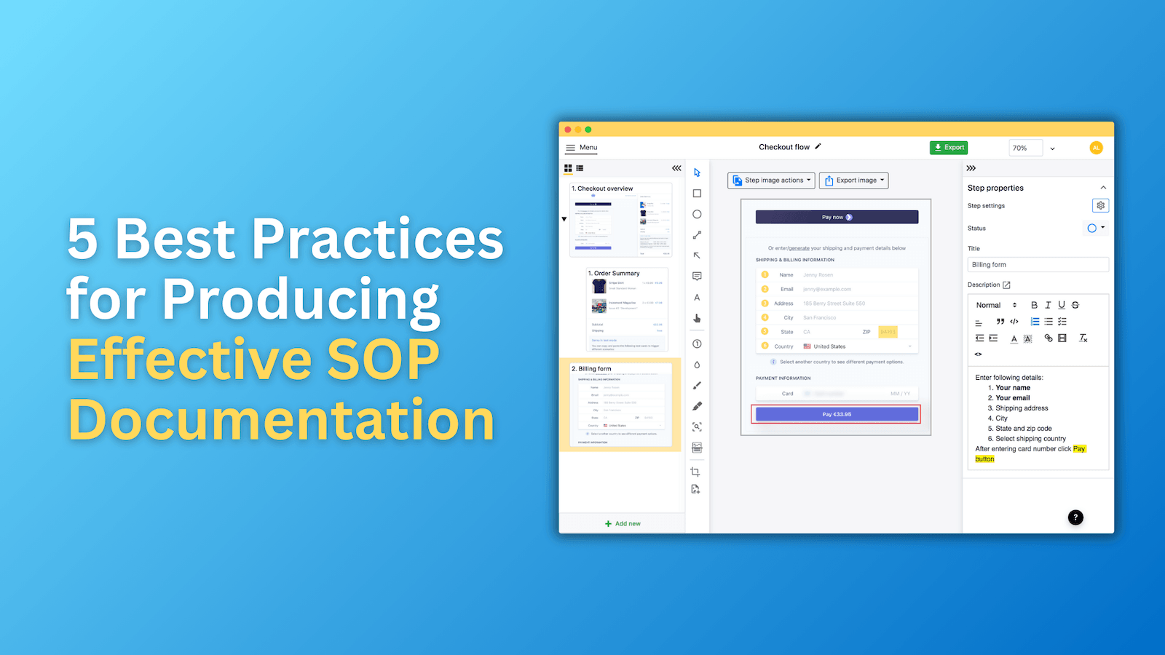Increase indent in description
This screenshot has width=1165, height=655.
coord(993,338)
